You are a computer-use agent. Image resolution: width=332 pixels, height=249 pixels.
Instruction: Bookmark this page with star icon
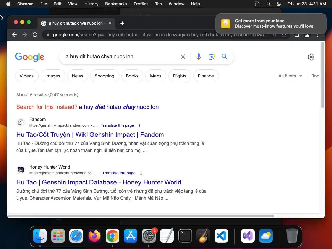284,35
